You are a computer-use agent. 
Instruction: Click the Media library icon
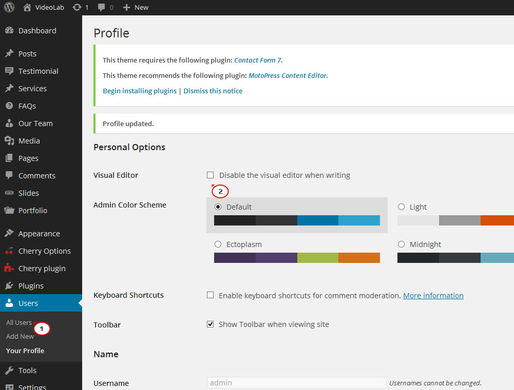pos(9,141)
